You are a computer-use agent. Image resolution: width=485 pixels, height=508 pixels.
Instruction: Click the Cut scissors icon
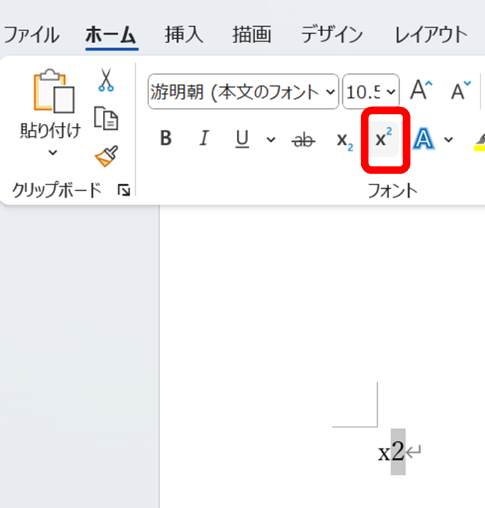click(x=105, y=80)
